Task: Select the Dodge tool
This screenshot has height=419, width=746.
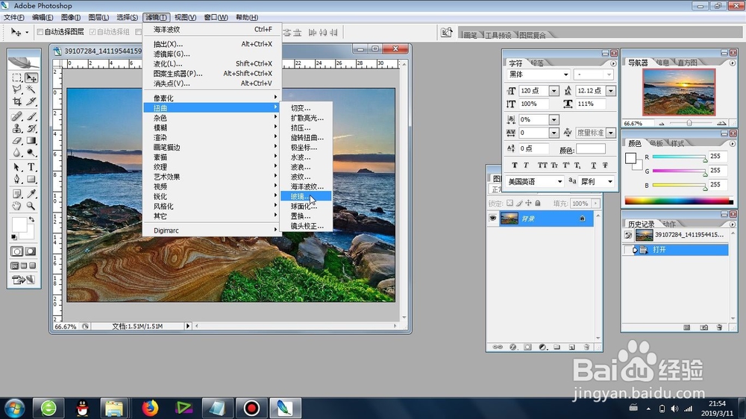Action: tap(31, 153)
